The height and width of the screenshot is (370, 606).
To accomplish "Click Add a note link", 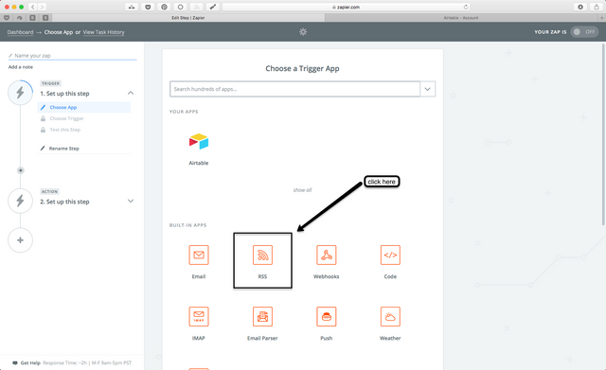I will pyautogui.click(x=21, y=67).
